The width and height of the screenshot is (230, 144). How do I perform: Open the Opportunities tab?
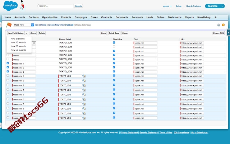[x=50, y=17]
